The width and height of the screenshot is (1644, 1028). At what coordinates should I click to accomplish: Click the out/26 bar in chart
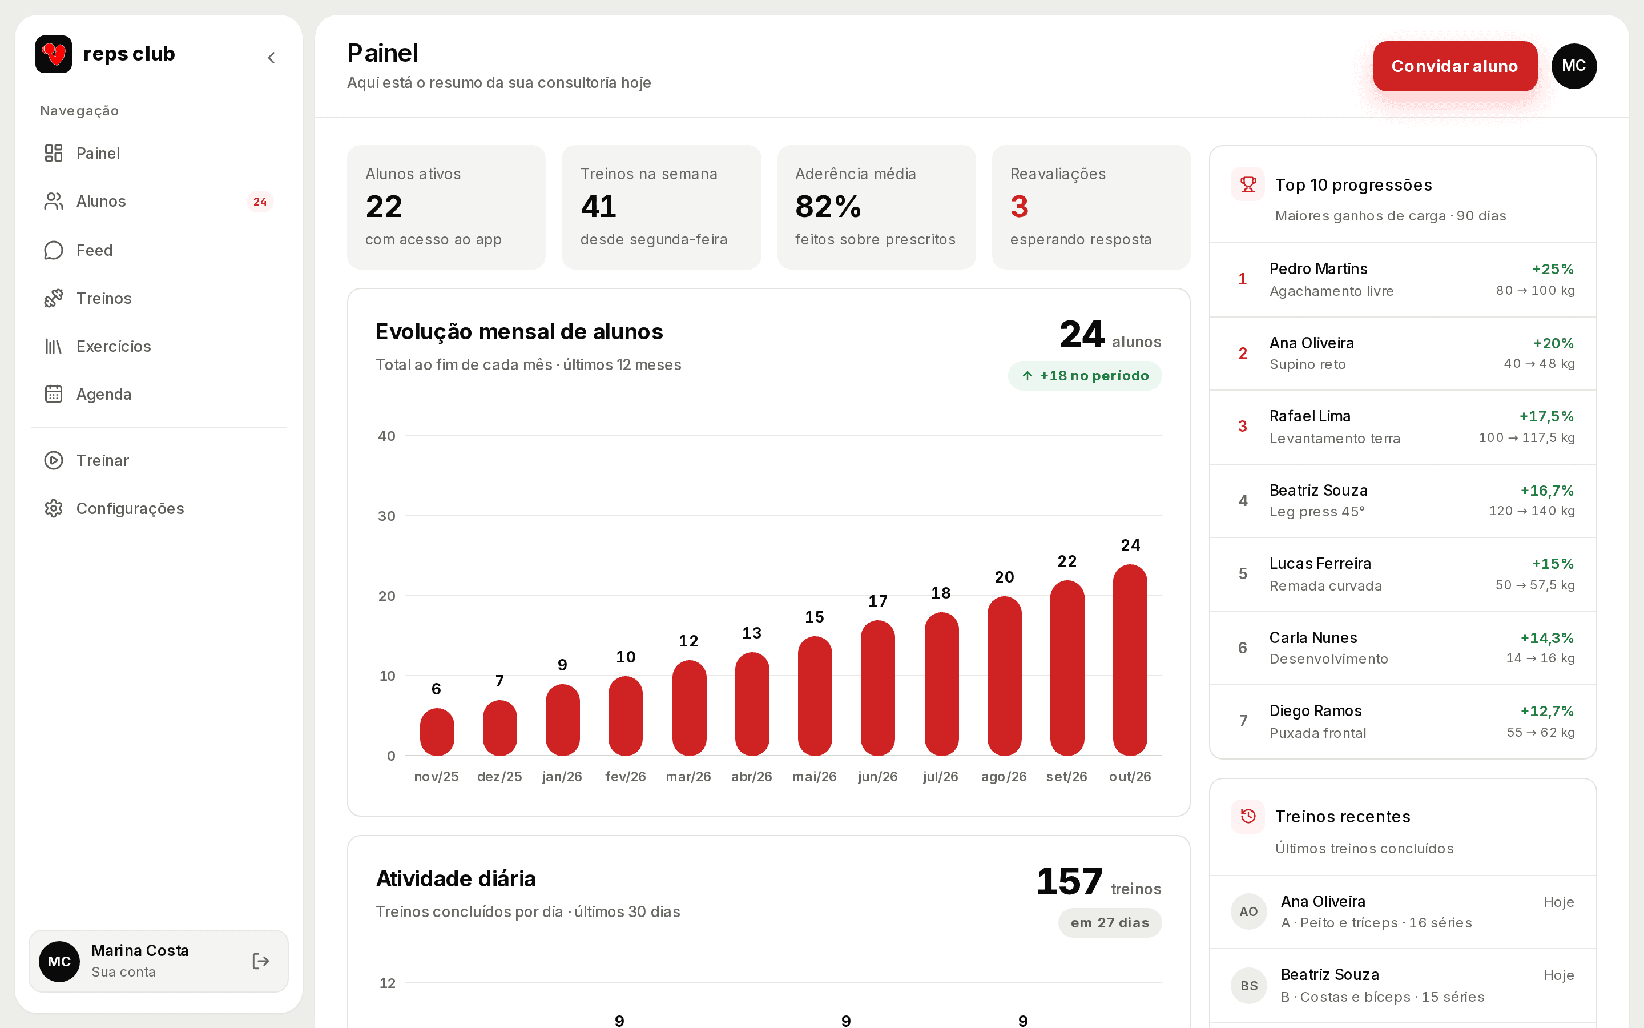(x=1130, y=660)
